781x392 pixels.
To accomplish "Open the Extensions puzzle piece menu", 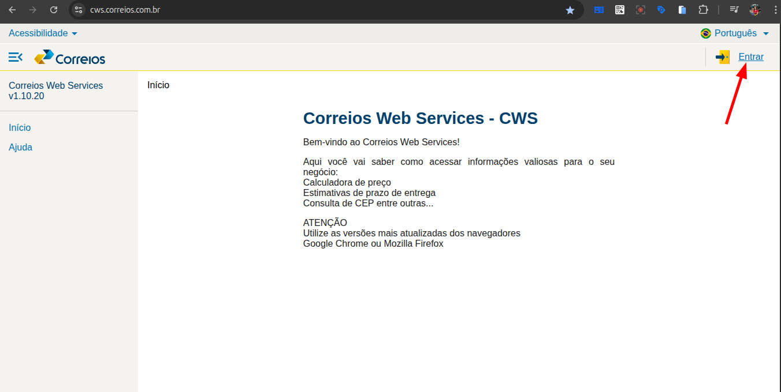I will tap(703, 10).
